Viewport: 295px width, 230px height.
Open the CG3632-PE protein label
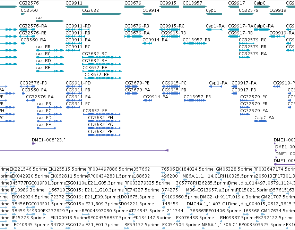(95, 111)
